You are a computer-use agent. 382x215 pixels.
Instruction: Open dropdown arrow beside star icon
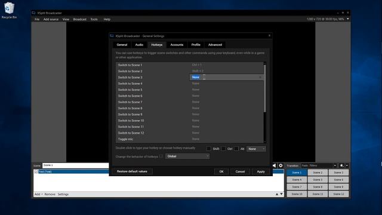click(347, 165)
